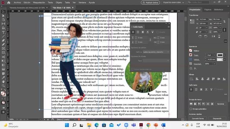Open the Opacidad link in Apariencia
This screenshot has height=129, width=230.
click(x=198, y=64)
